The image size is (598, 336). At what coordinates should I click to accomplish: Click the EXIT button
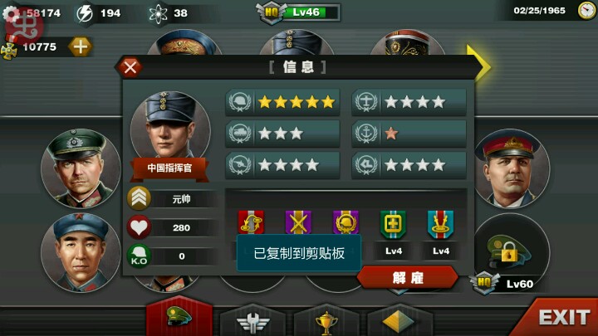564,317
